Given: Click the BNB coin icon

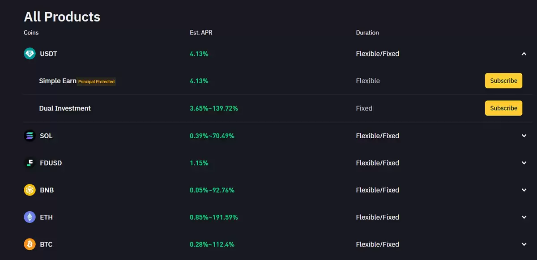Looking at the screenshot, I should coord(30,190).
